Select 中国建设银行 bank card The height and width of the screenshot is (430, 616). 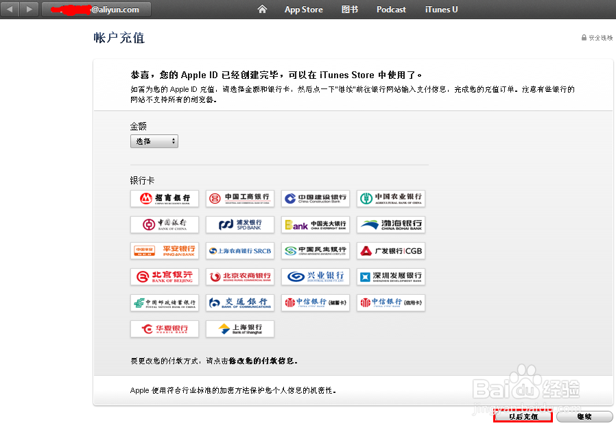(316, 198)
